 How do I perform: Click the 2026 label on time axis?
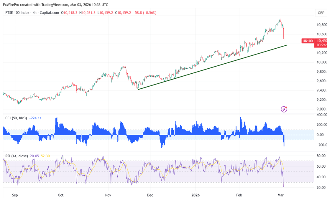pyautogui.click(x=195, y=195)
